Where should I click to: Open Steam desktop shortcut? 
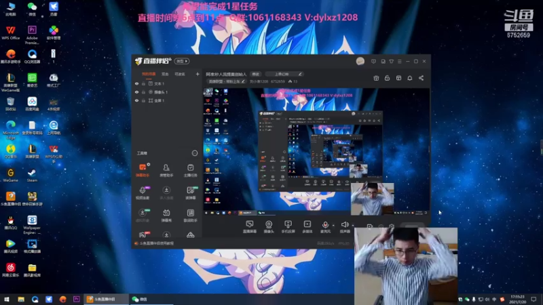32,175
